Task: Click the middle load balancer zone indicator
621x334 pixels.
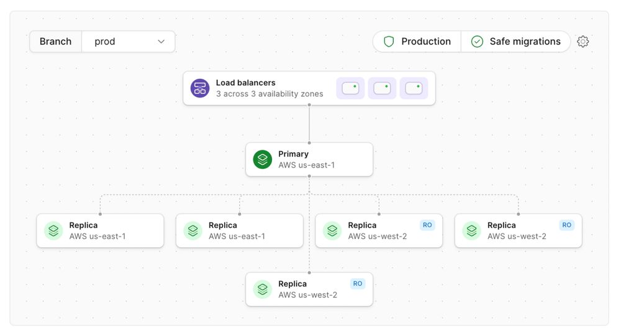Action: [x=382, y=88]
